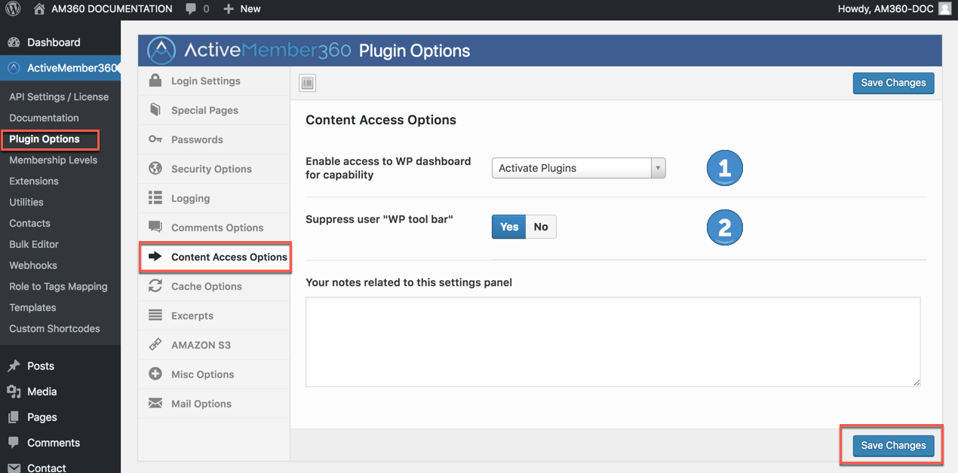Screen dimensions: 958x473
Task: Go to Webhooks
Action: [x=32, y=265]
